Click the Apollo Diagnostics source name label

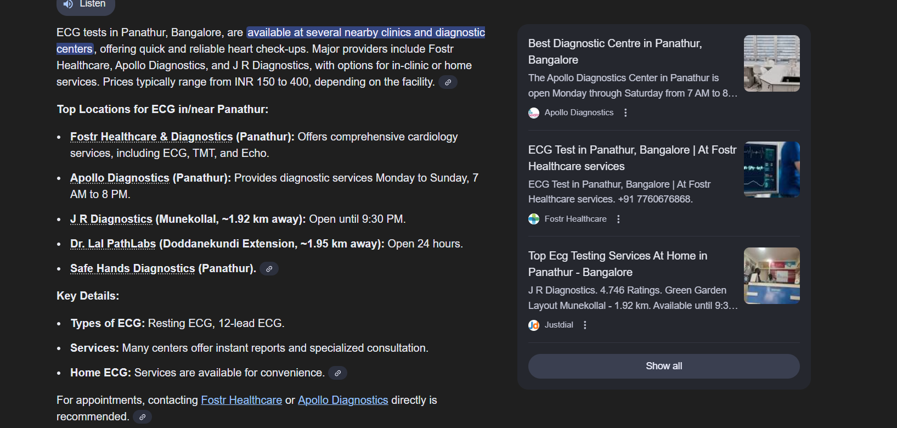pos(579,112)
